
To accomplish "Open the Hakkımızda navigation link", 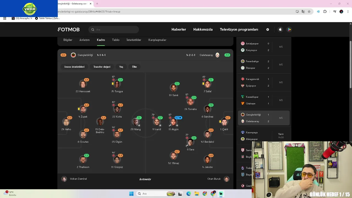I will (203, 29).
